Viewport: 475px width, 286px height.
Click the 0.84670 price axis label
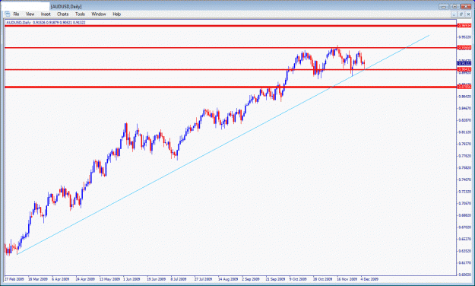tap(465, 108)
